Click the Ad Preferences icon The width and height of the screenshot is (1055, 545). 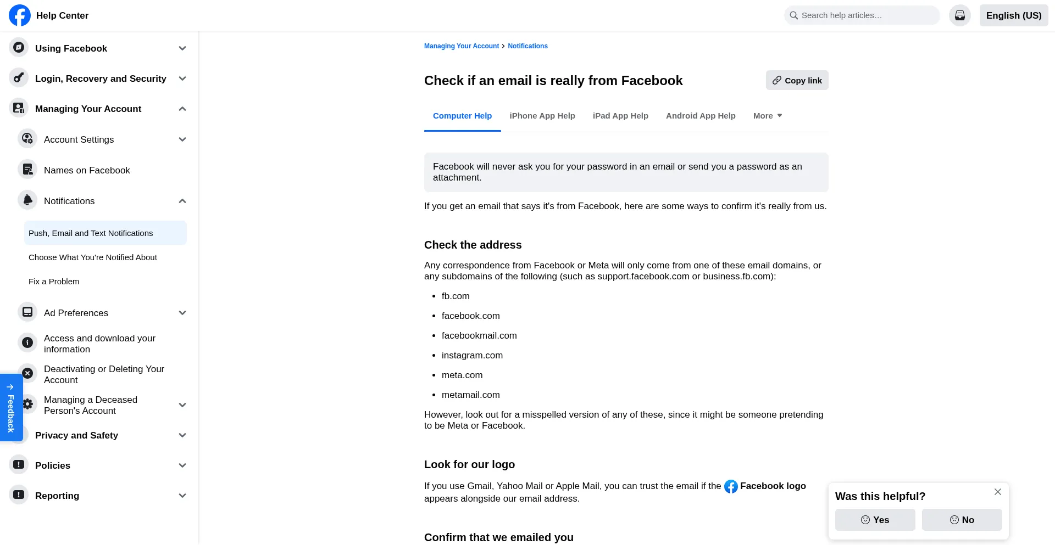click(27, 312)
